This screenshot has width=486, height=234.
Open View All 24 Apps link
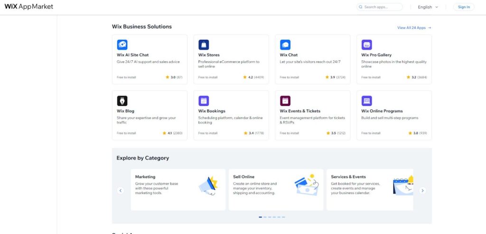pos(414,28)
